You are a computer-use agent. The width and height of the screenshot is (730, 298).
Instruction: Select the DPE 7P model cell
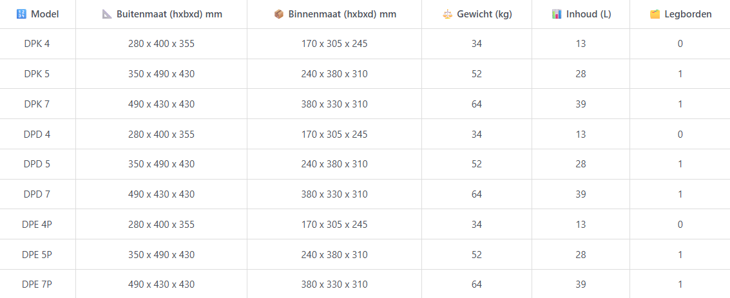pyautogui.click(x=37, y=284)
